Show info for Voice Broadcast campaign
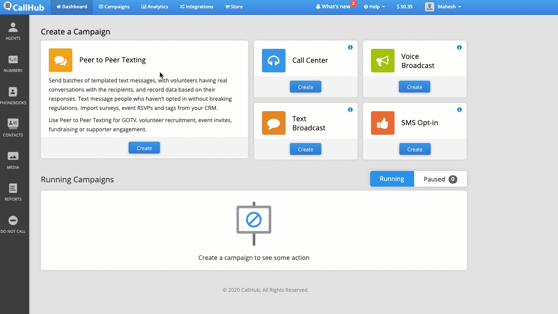The width and height of the screenshot is (558, 314). pos(459,47)
